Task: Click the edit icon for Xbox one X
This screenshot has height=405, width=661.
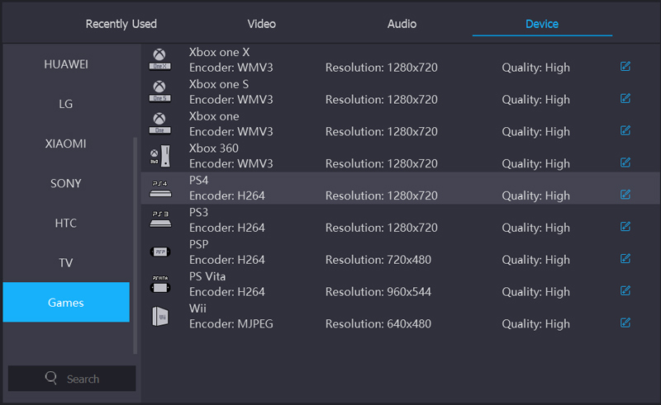Action: 625,67
